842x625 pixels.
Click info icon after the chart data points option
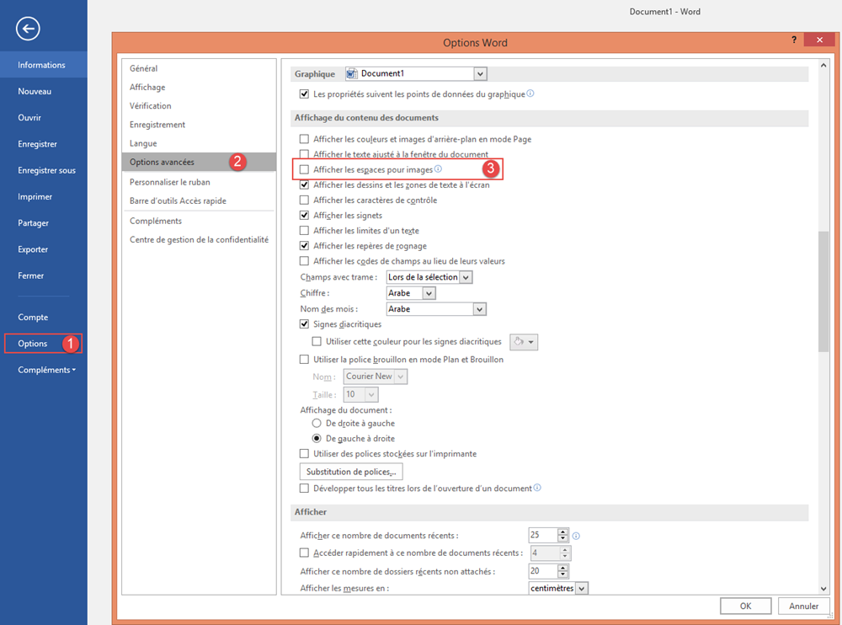530,94
